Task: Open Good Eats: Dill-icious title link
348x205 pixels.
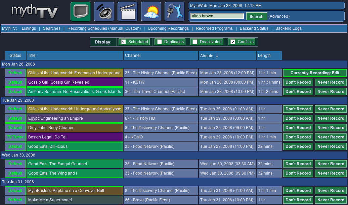Action: pos(48,146)
